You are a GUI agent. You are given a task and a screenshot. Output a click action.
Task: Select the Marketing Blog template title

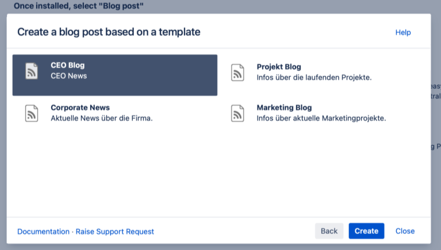pyautogui.click(x=284, y=107)
